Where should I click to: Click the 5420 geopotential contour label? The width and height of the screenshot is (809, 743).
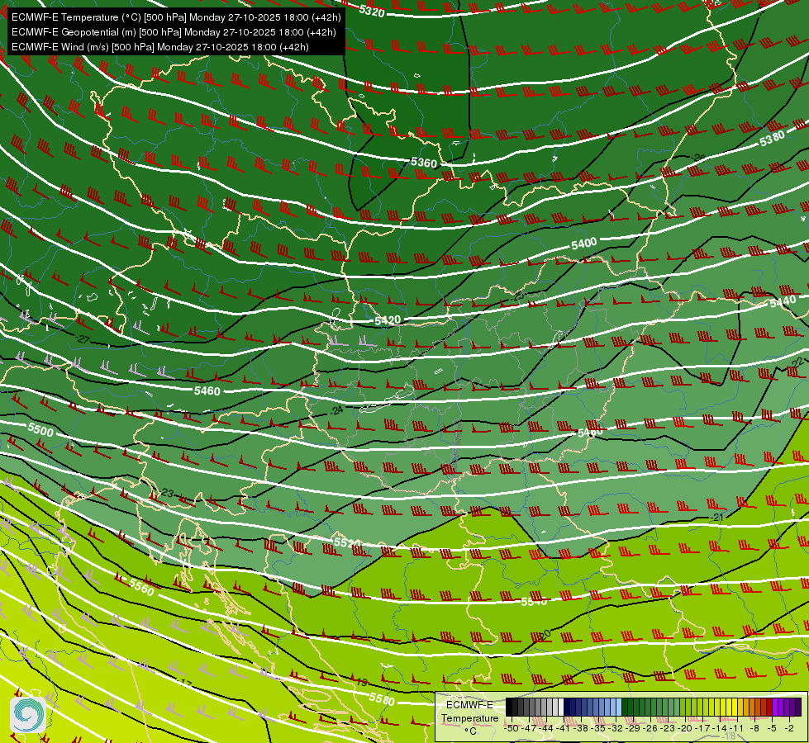click(388, 320)
